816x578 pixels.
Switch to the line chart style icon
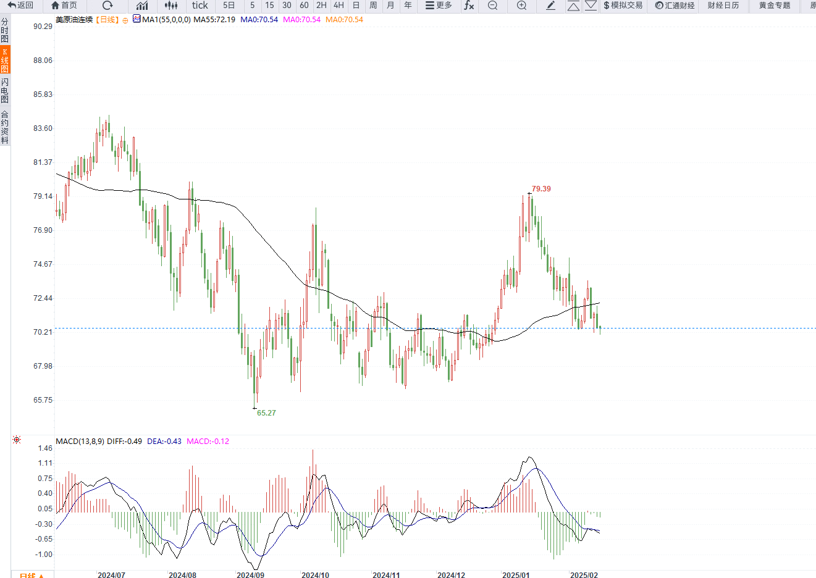click(142, 6)
